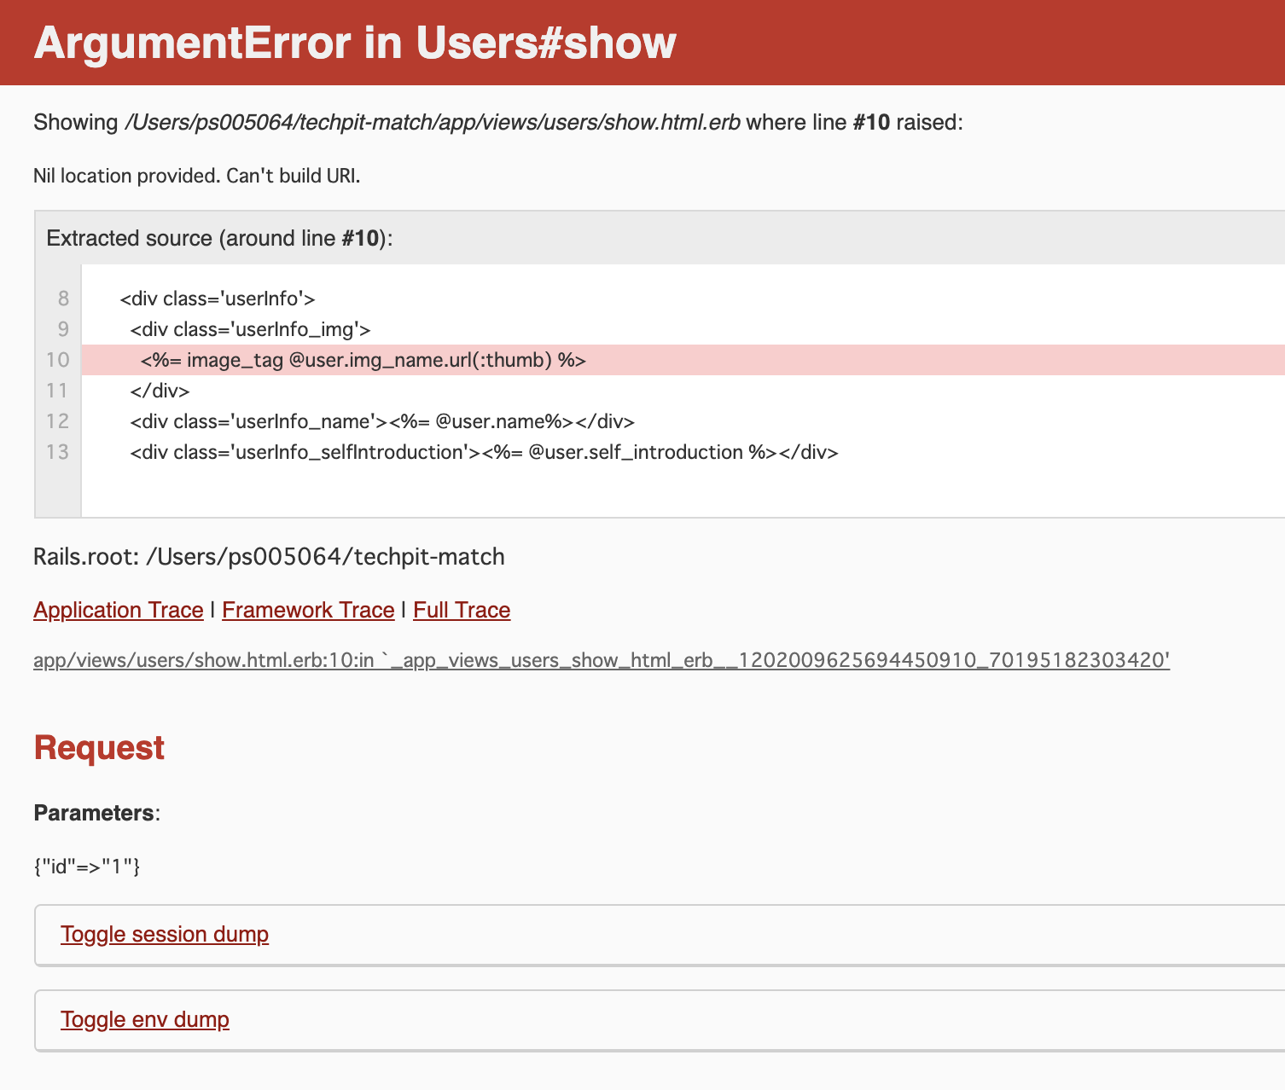
Task: Toggle session dump section
Action: (x=165, y=934)
